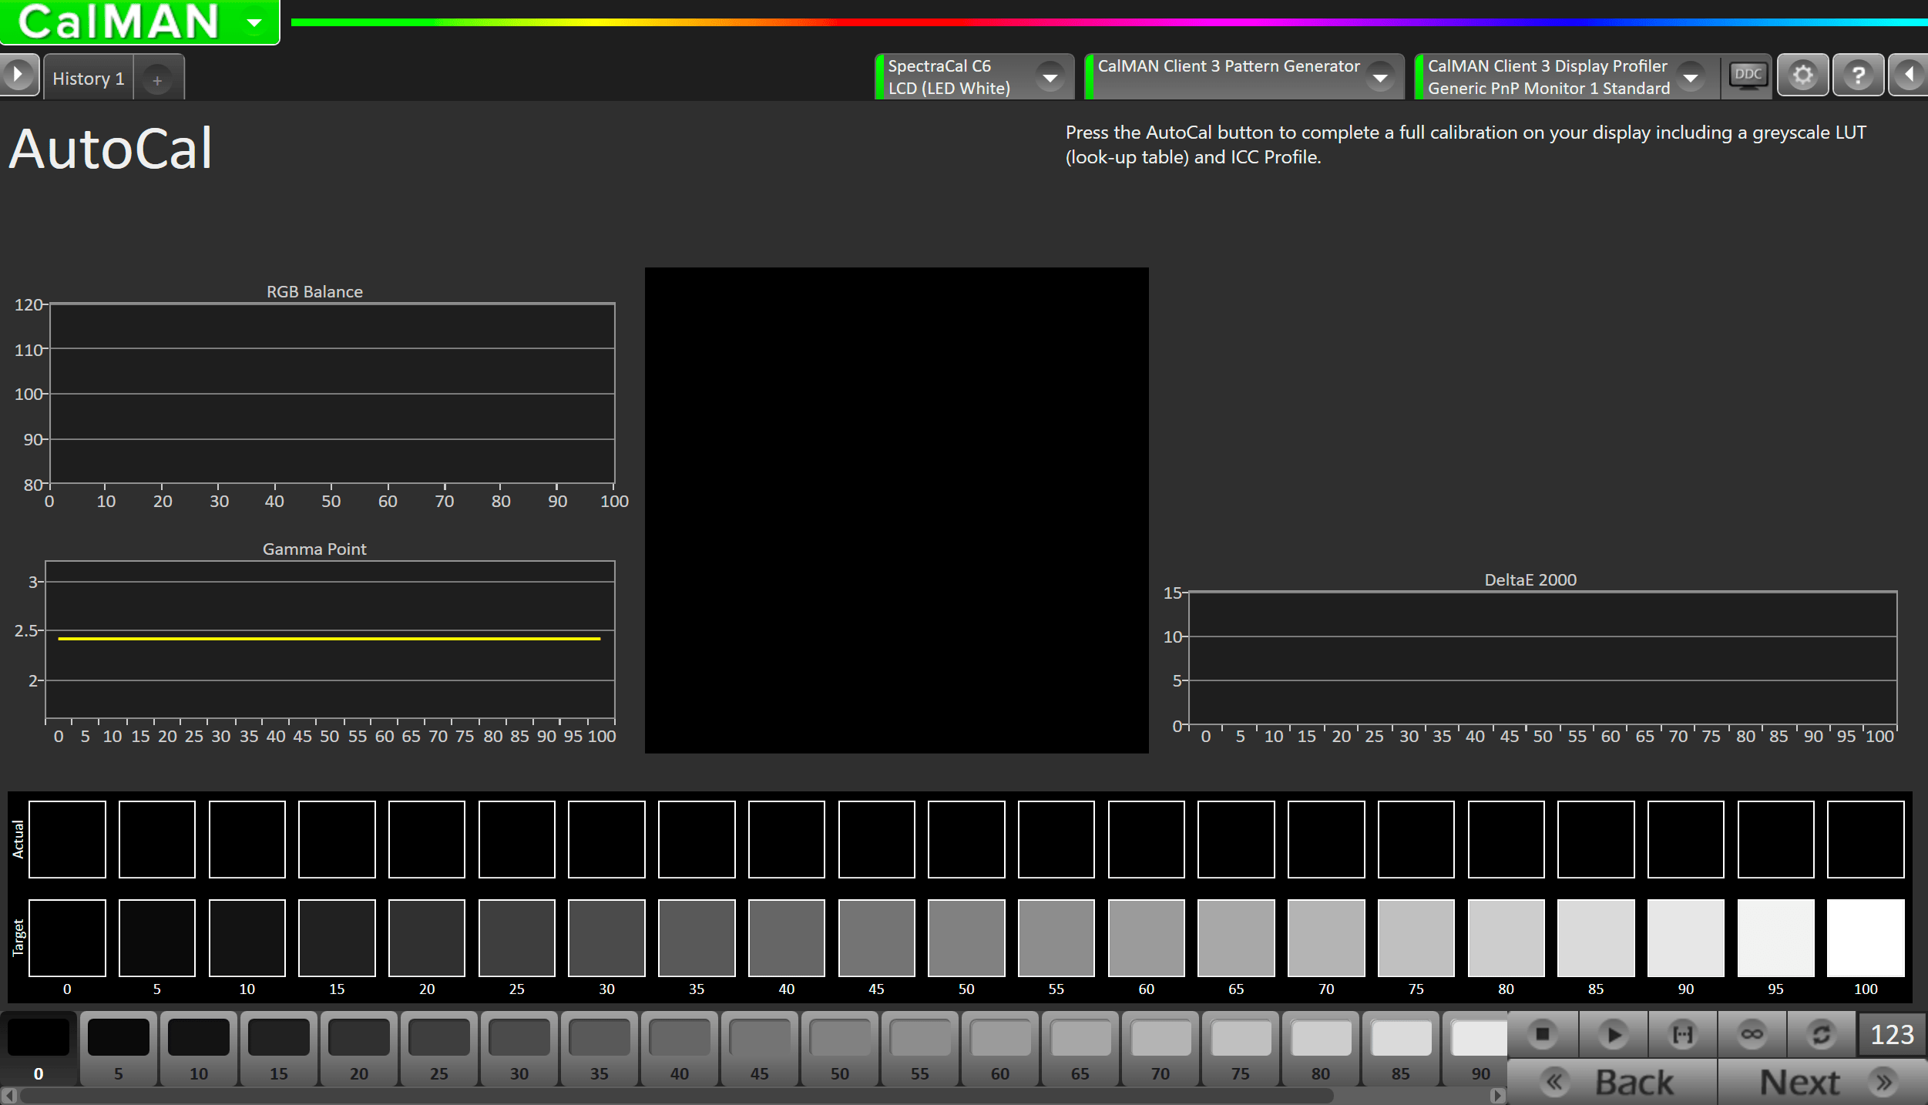Start a measurement read
This screenshot has width=1928, height=1105.
[x=1613, y=1035]
